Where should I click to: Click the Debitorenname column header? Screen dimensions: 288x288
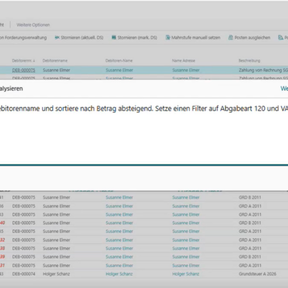55,60
